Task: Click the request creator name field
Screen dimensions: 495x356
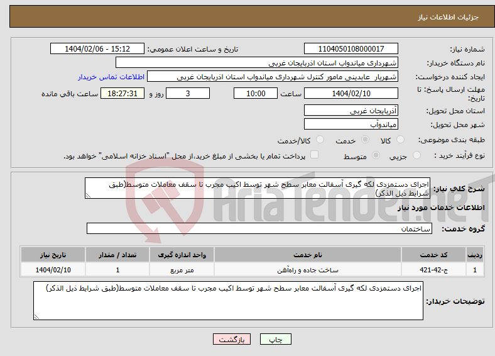Action: pyautogui.click(x=273, y=77)
